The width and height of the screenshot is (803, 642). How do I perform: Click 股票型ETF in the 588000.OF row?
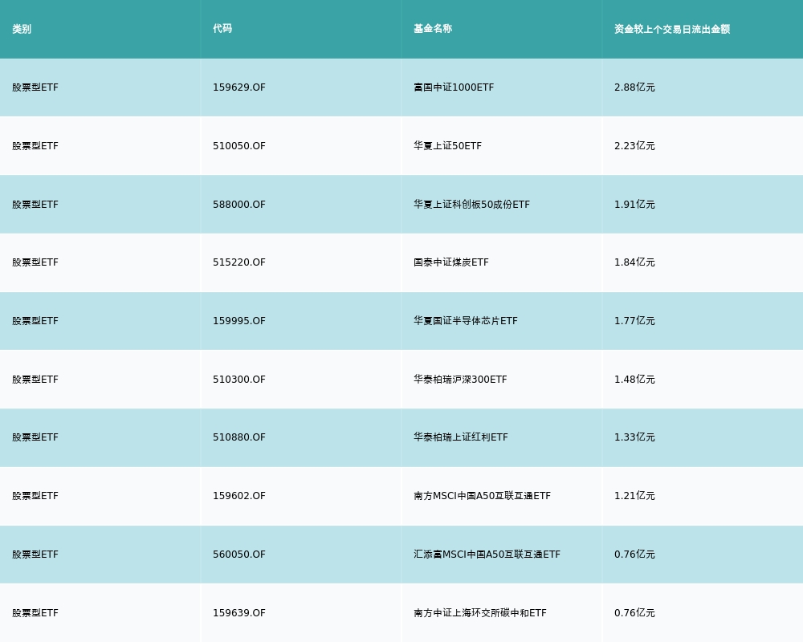click(x=35, y=205)
